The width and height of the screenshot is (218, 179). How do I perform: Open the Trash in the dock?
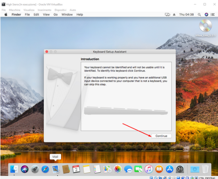pos(205,169)
